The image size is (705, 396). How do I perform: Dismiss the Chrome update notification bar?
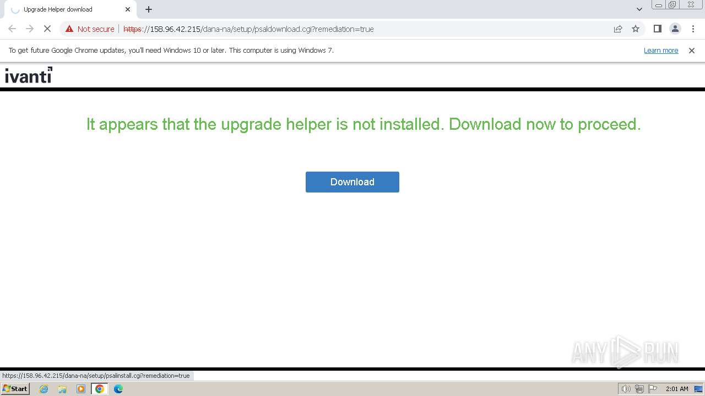click(692, 51)
